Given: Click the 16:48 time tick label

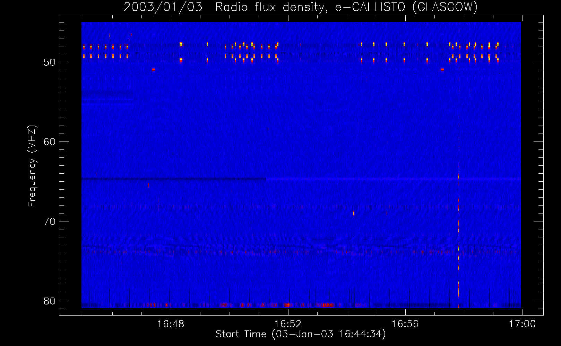Looking at the screenshot, I should [x=171, y=324].
